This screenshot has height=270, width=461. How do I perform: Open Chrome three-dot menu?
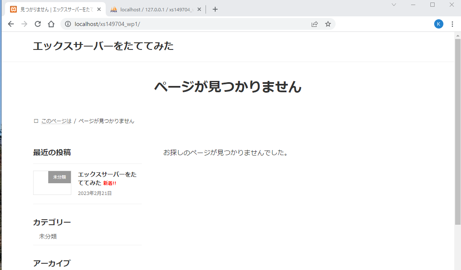tap(452, 24)
